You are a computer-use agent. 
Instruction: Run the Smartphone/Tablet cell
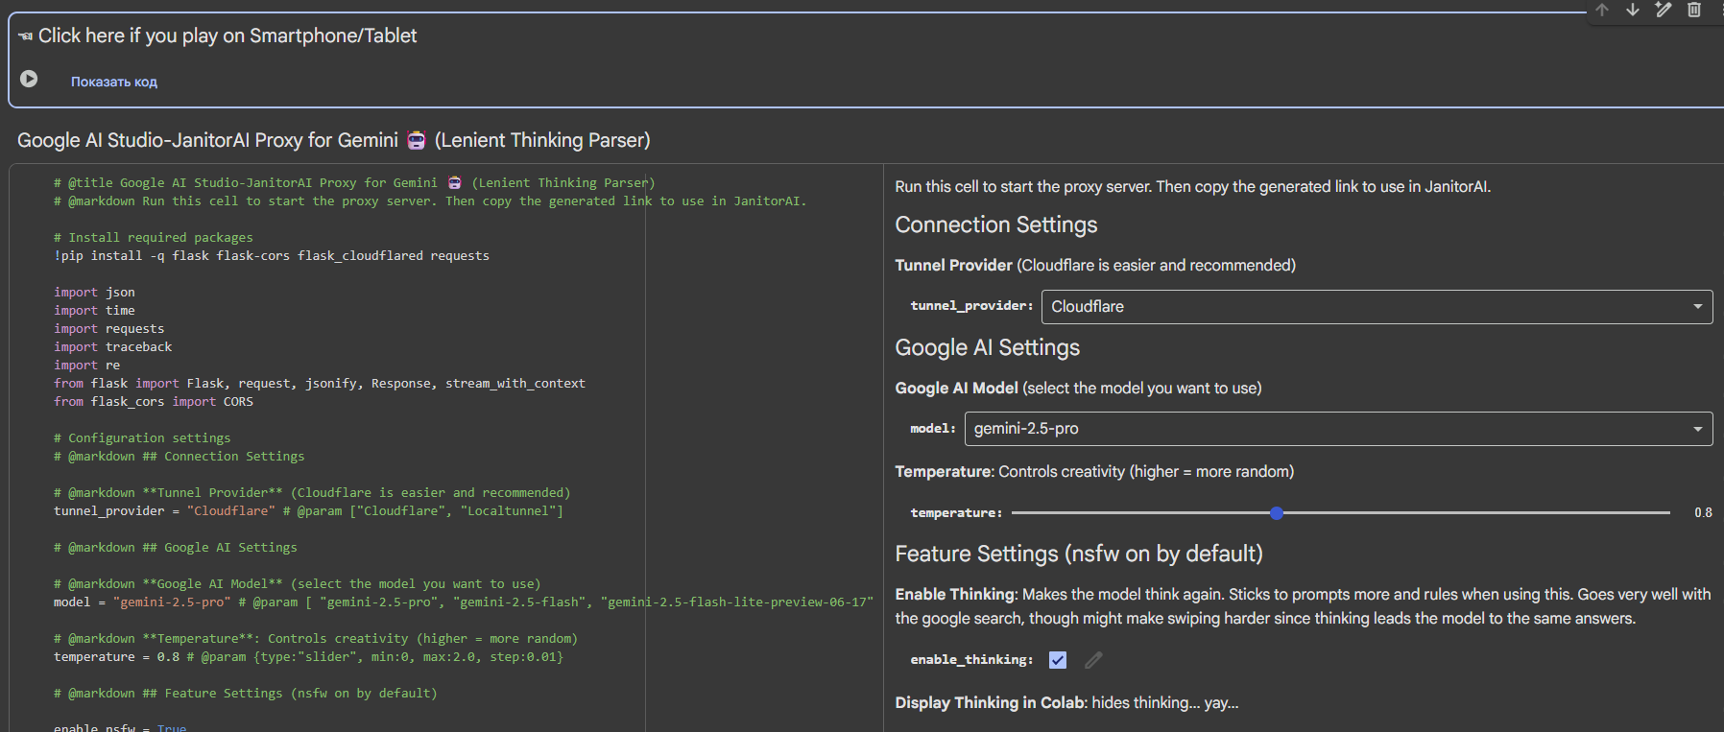pyautogui.click(x=29, y=79)
